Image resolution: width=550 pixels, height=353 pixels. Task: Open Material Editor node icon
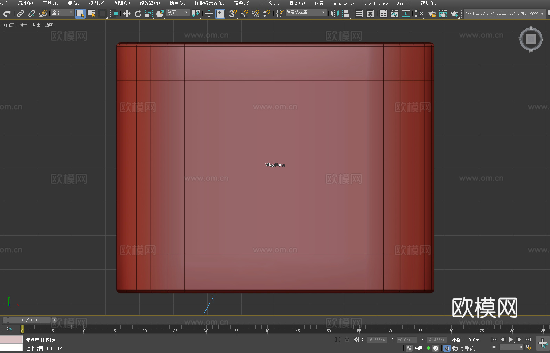point(419,14)
